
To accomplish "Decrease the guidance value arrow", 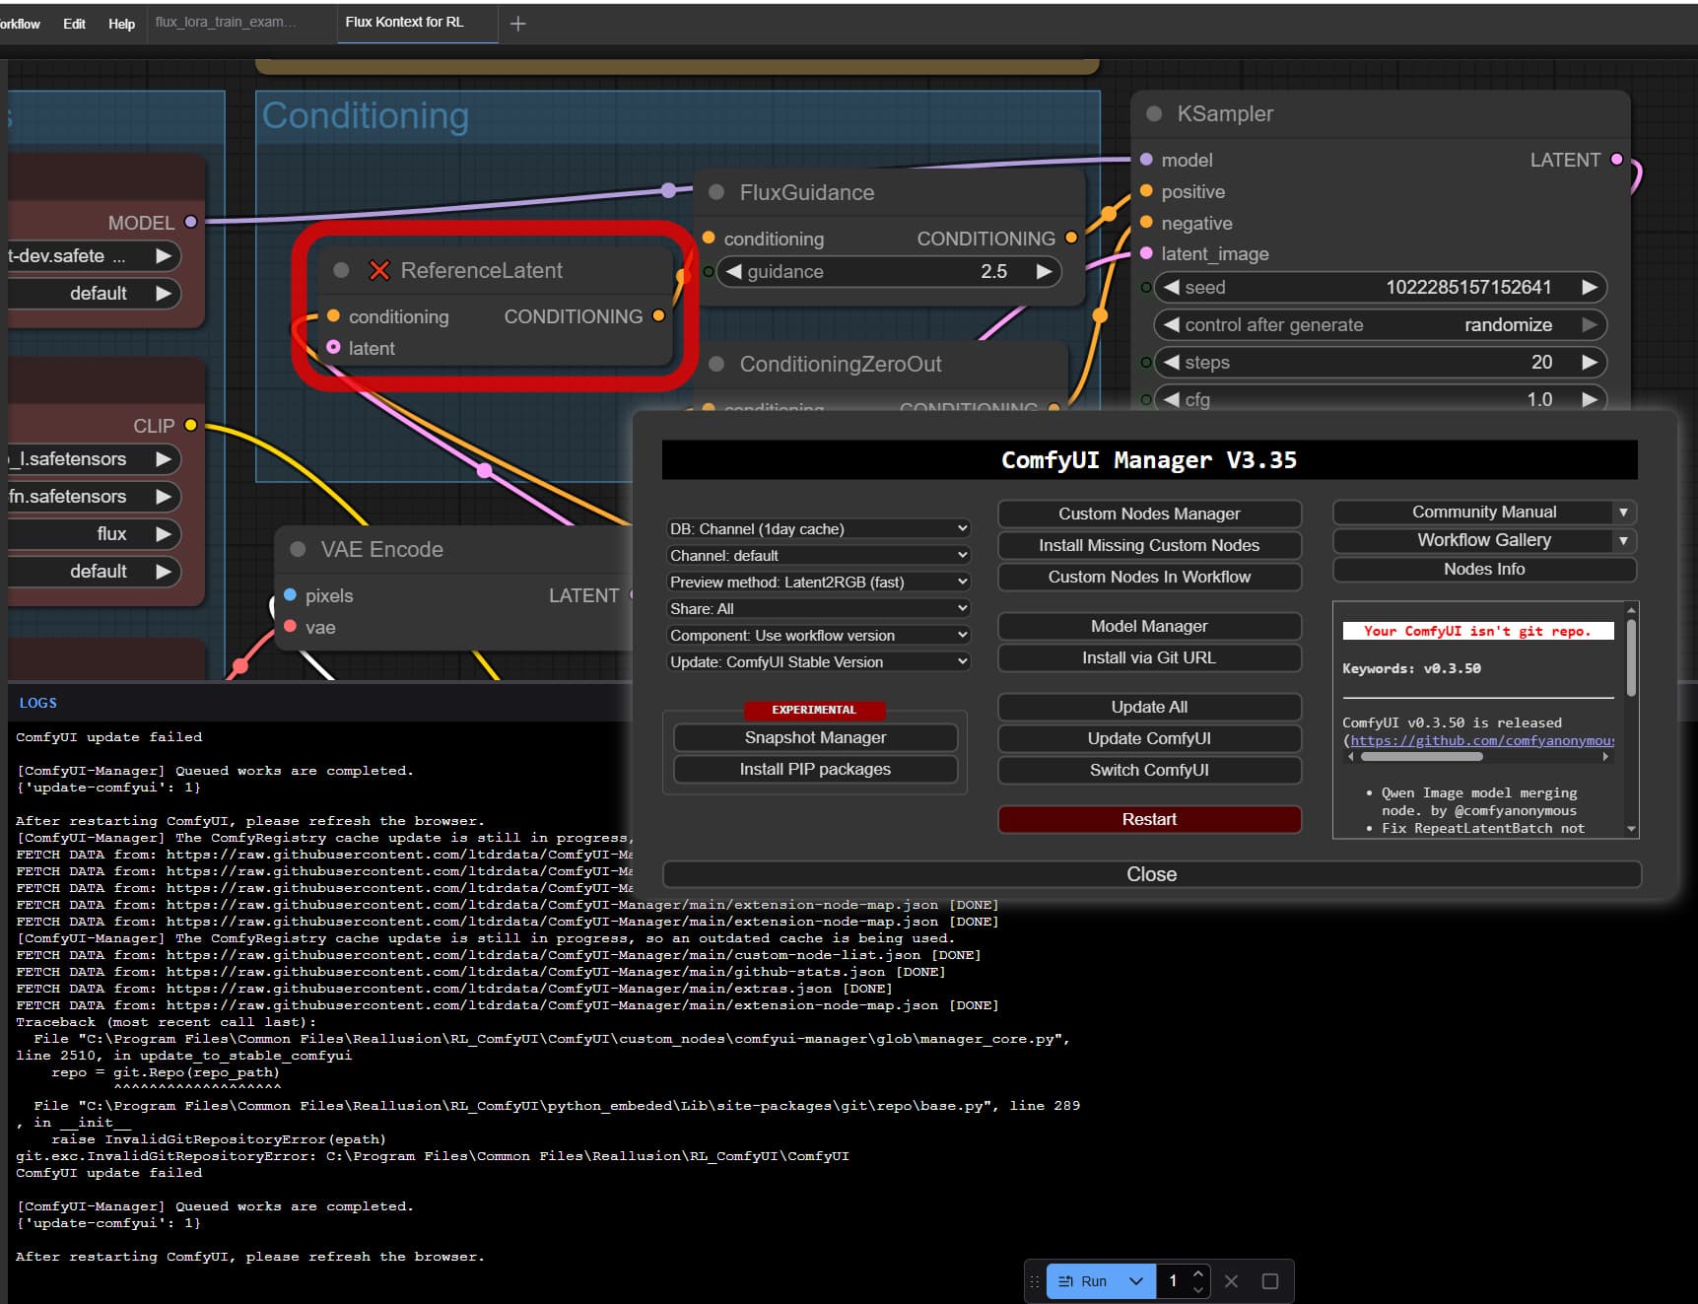I will point(732,272).
